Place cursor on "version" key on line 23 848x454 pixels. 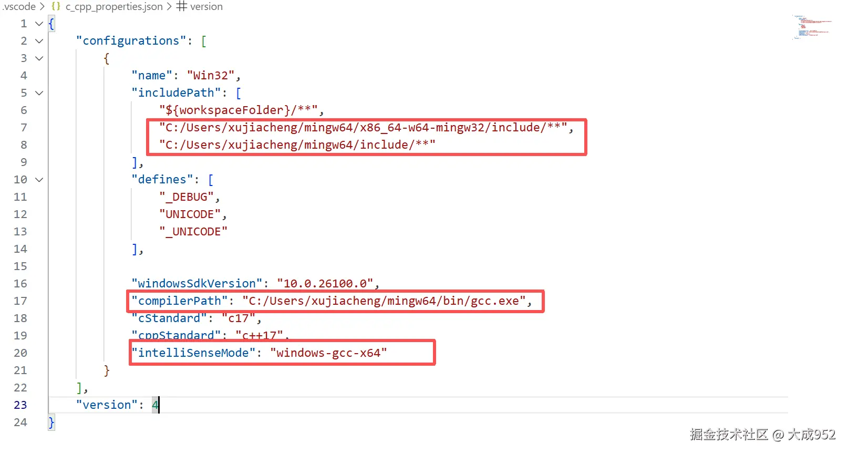pyautogui.click(x=107, y=405)
